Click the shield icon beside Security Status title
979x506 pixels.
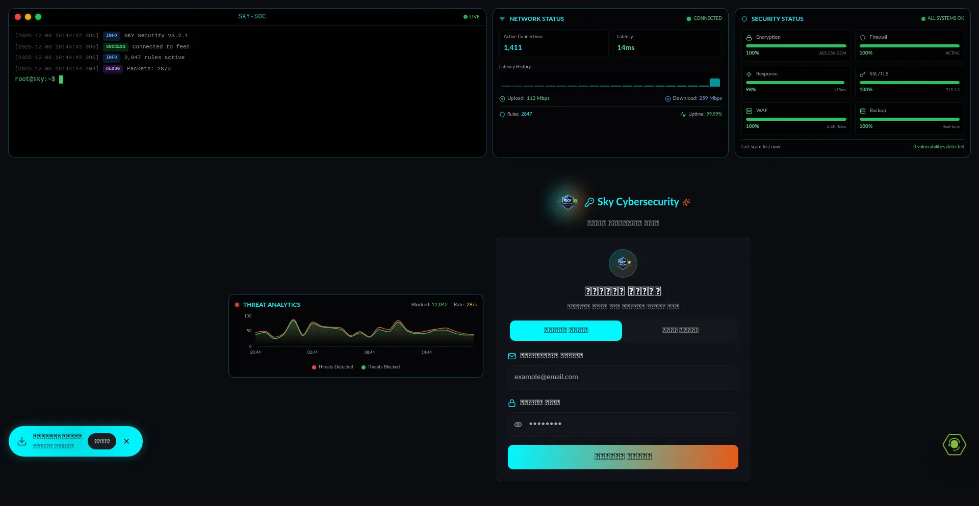point(744,18)
